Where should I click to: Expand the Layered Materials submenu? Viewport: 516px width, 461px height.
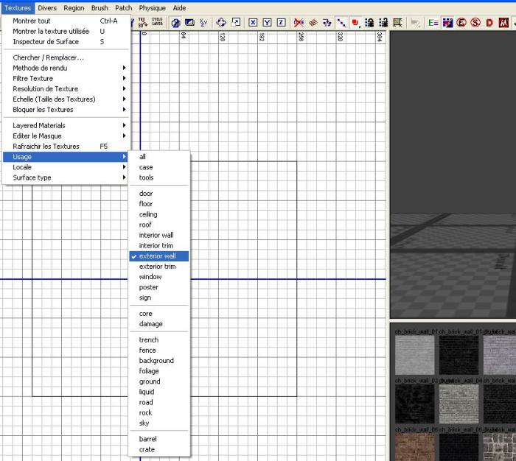(x=66, y=125)
